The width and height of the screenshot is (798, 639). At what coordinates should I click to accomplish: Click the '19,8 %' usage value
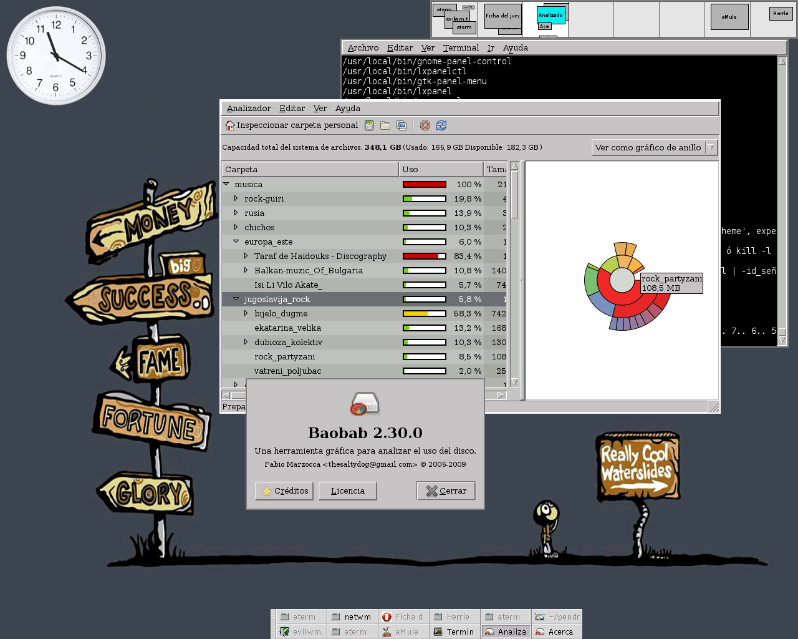click(468, 198)
